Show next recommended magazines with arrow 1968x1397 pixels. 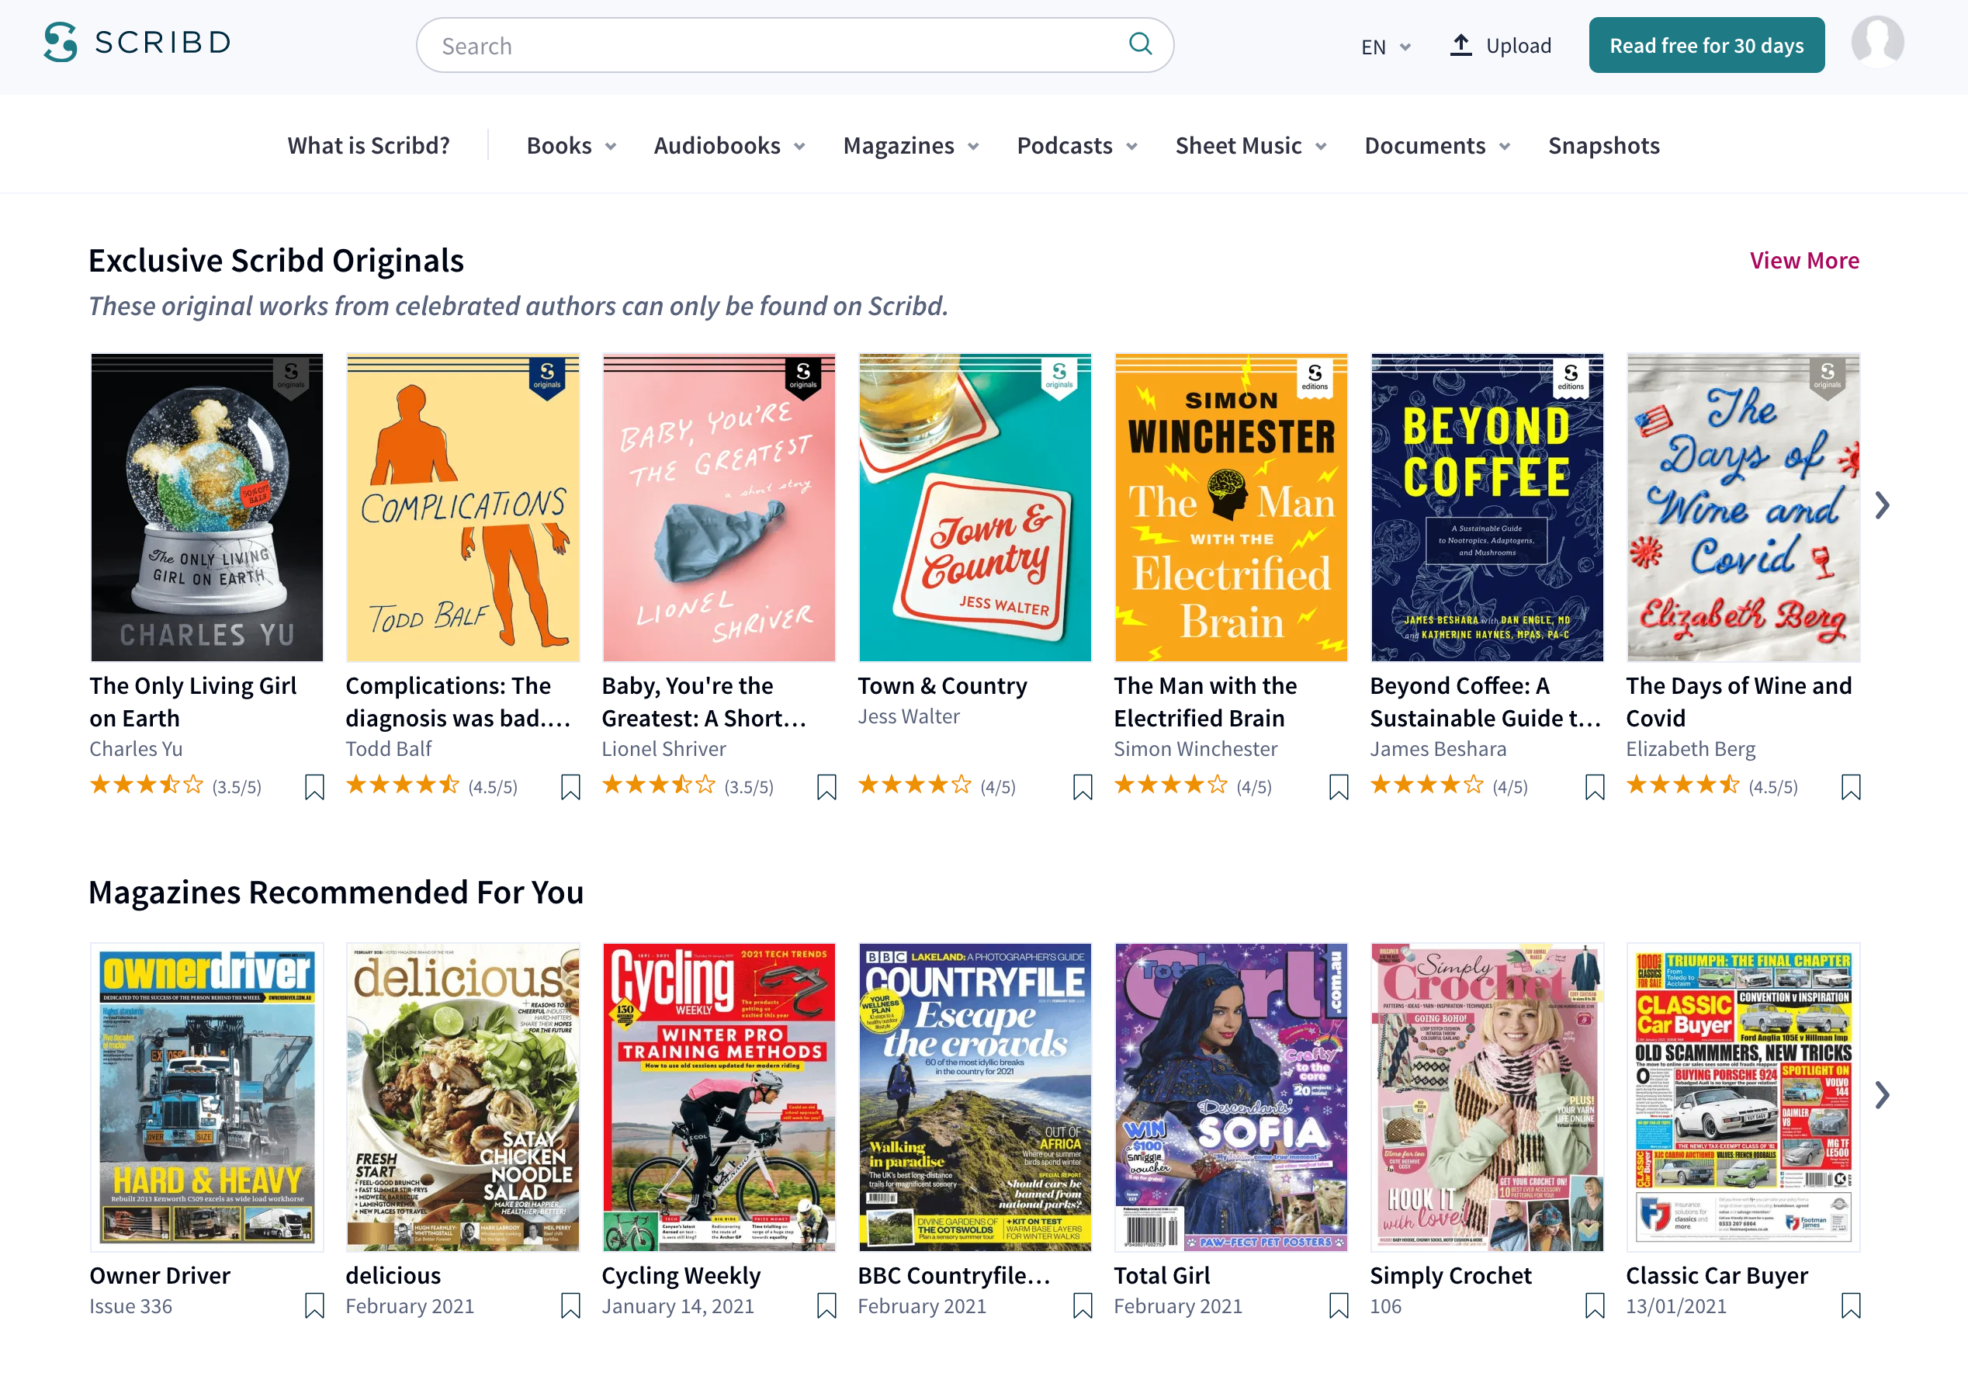[x=1882, y=1095]
